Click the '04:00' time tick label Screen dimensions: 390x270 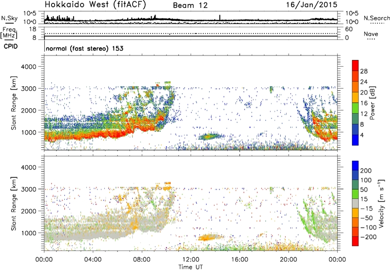pos(93,260)
